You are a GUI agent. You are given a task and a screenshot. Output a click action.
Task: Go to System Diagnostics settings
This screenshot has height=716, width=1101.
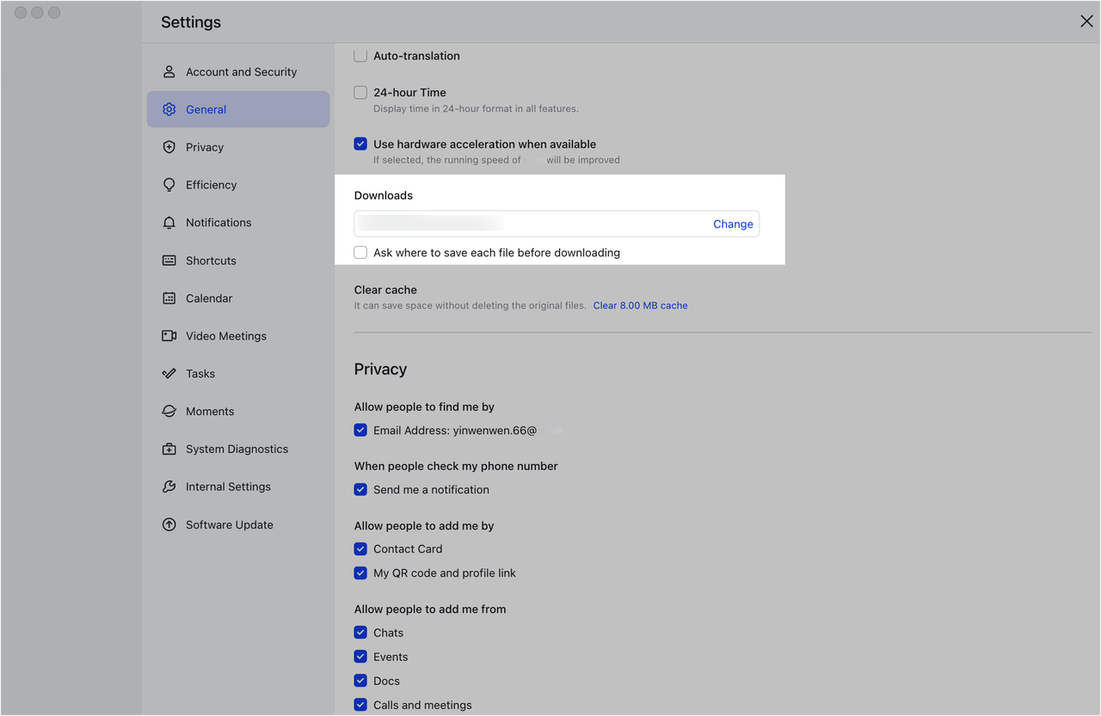237,449
